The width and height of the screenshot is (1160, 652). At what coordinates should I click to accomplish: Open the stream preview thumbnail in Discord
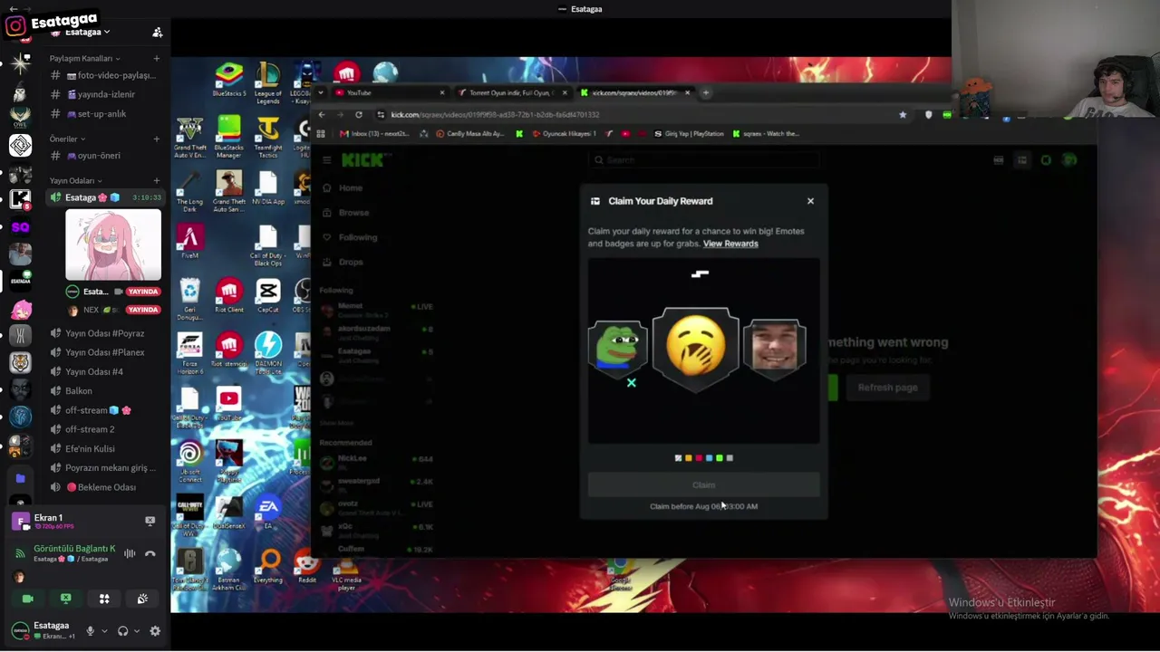(113, 244)
